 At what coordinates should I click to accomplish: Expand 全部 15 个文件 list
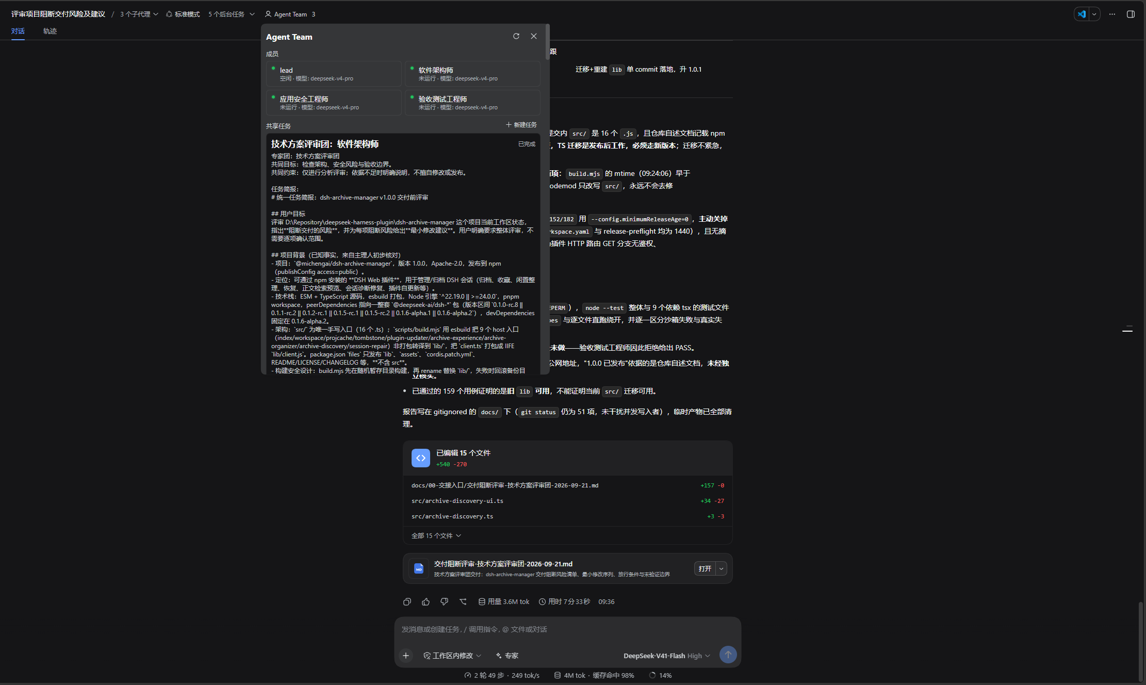pos(436,535)
